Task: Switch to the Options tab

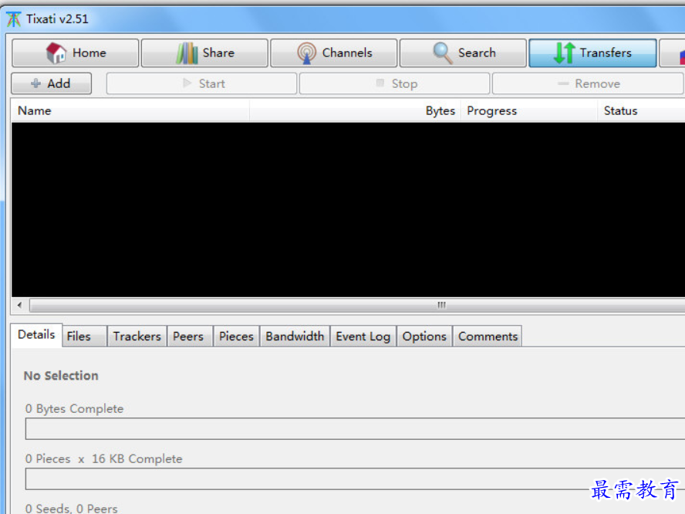Action: coord(424,336)
